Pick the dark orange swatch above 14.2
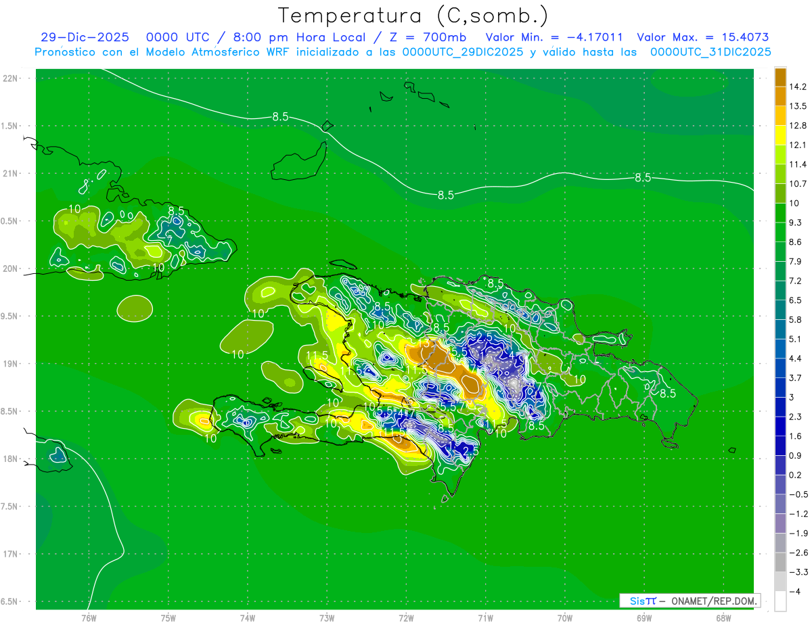This screenshot has height=627, width=812. (780, 77)
